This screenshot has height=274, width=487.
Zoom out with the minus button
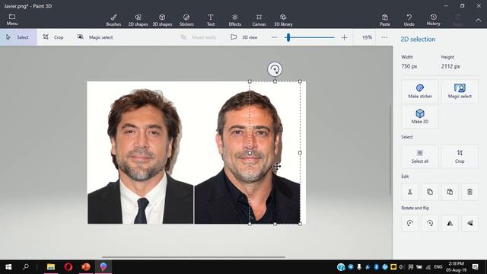[274, 37]
